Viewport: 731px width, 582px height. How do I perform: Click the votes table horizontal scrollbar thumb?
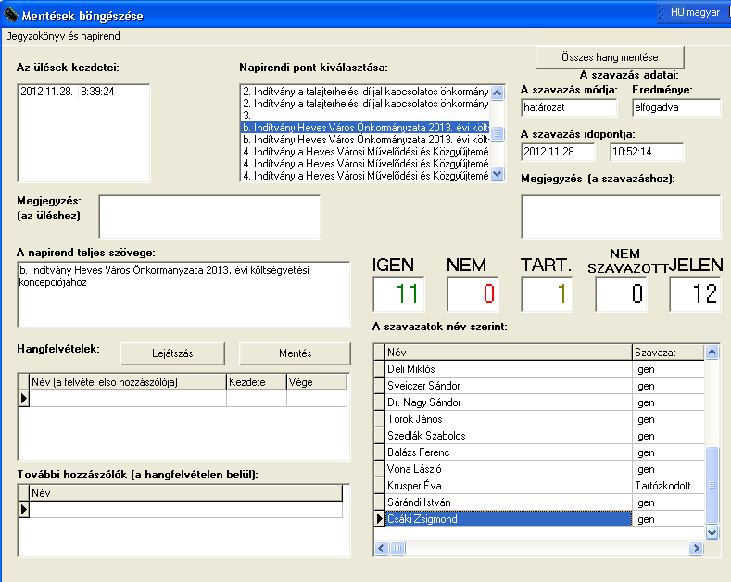(x=397, y=549)
